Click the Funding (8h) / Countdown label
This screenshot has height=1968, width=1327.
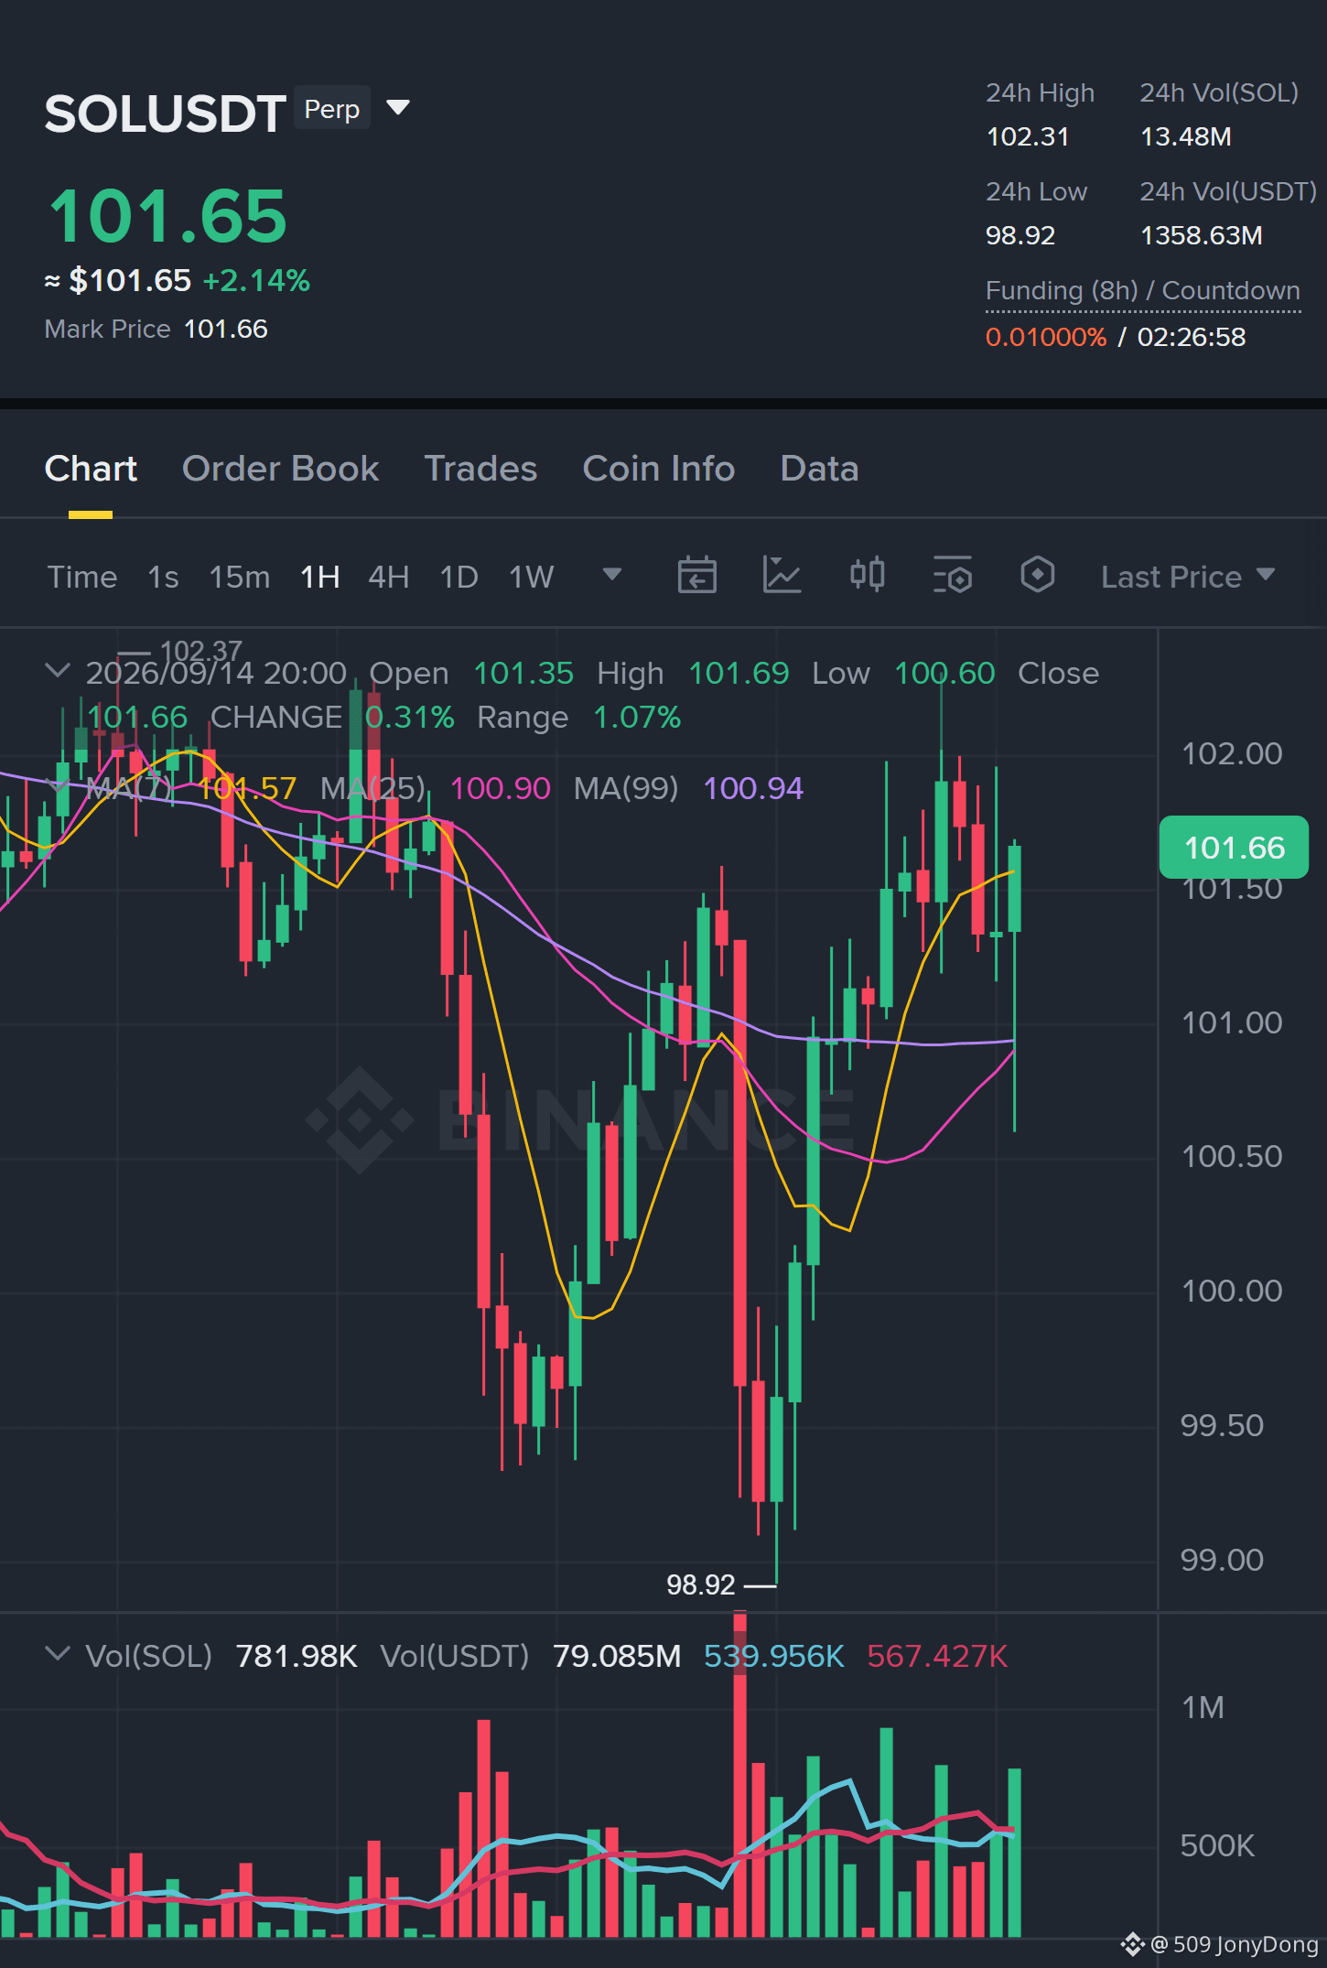1142,290
